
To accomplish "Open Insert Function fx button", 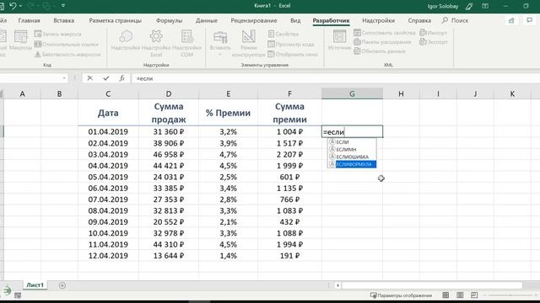I will [121, 78].
